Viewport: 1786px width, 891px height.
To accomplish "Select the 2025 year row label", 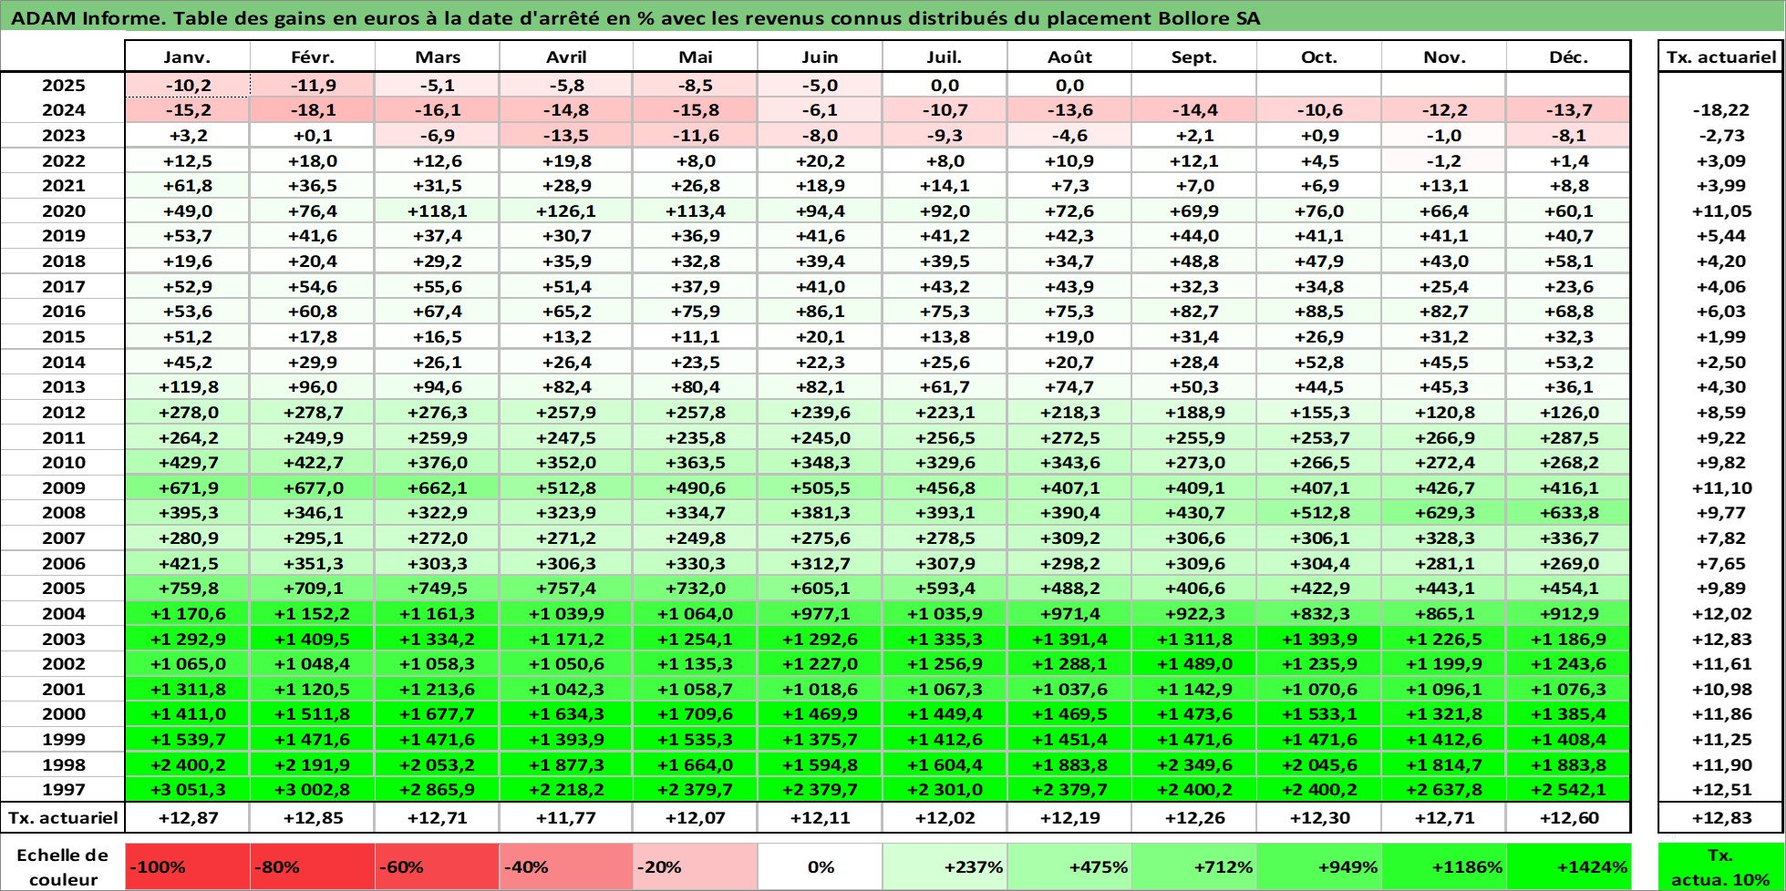I will [x=63, y=86].
